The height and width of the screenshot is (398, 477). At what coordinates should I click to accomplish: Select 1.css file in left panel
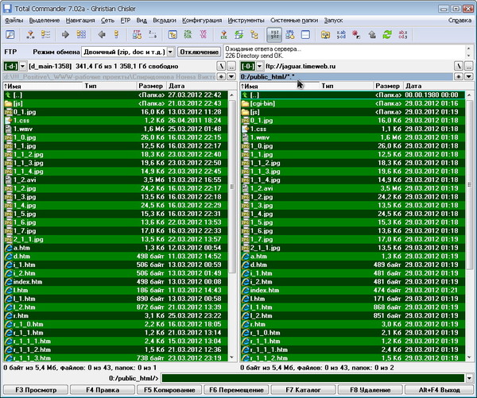(x=115, y=121)
